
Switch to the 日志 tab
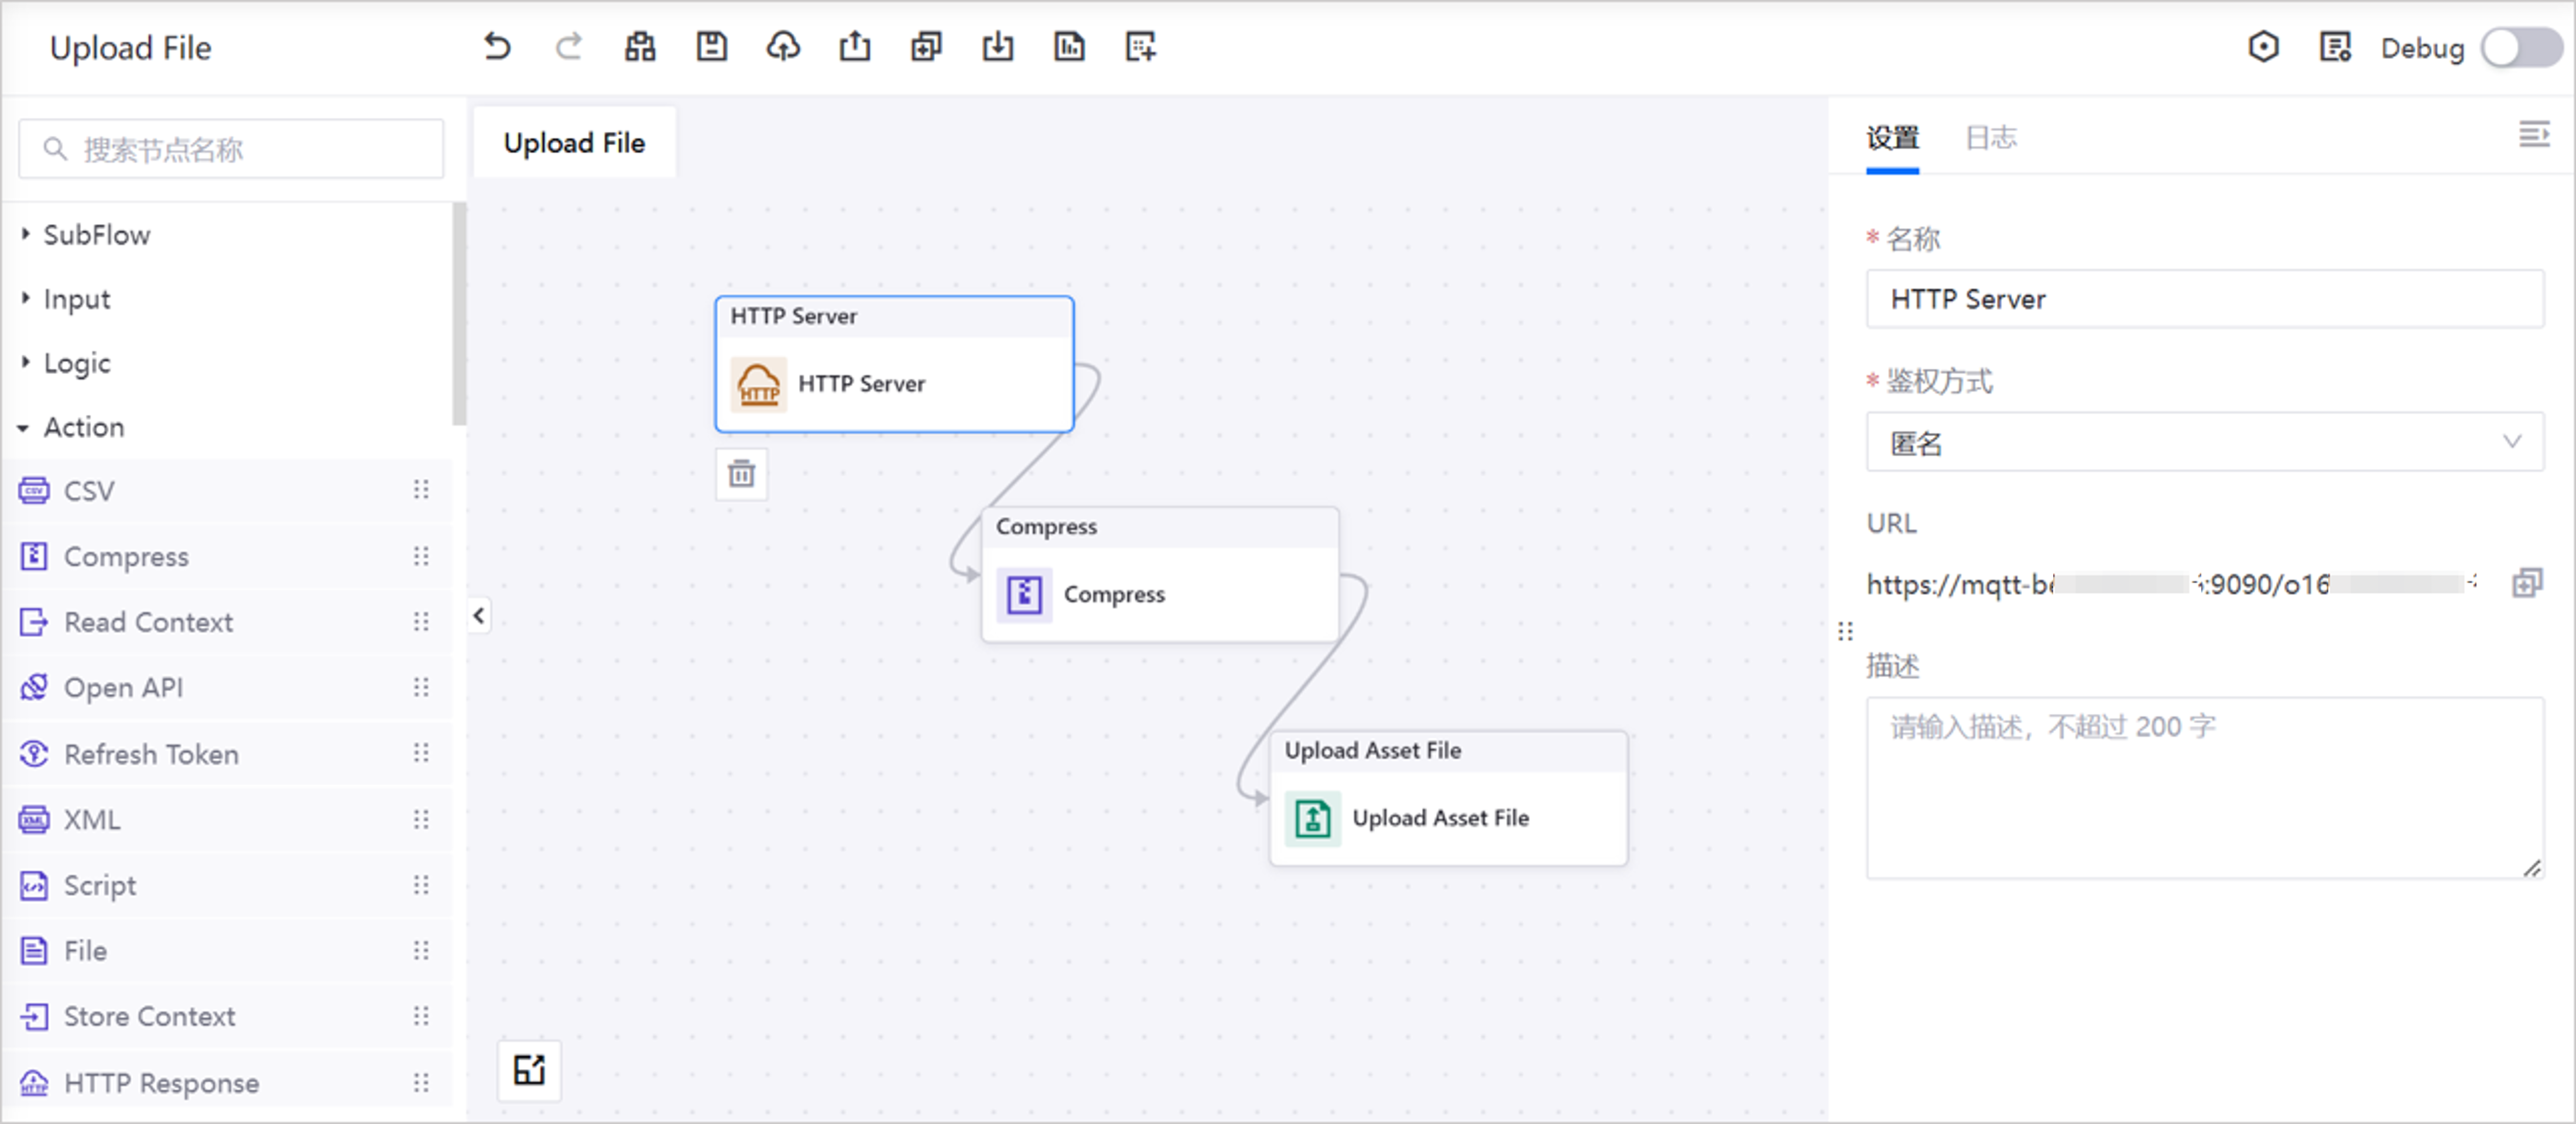point(1990,138)
